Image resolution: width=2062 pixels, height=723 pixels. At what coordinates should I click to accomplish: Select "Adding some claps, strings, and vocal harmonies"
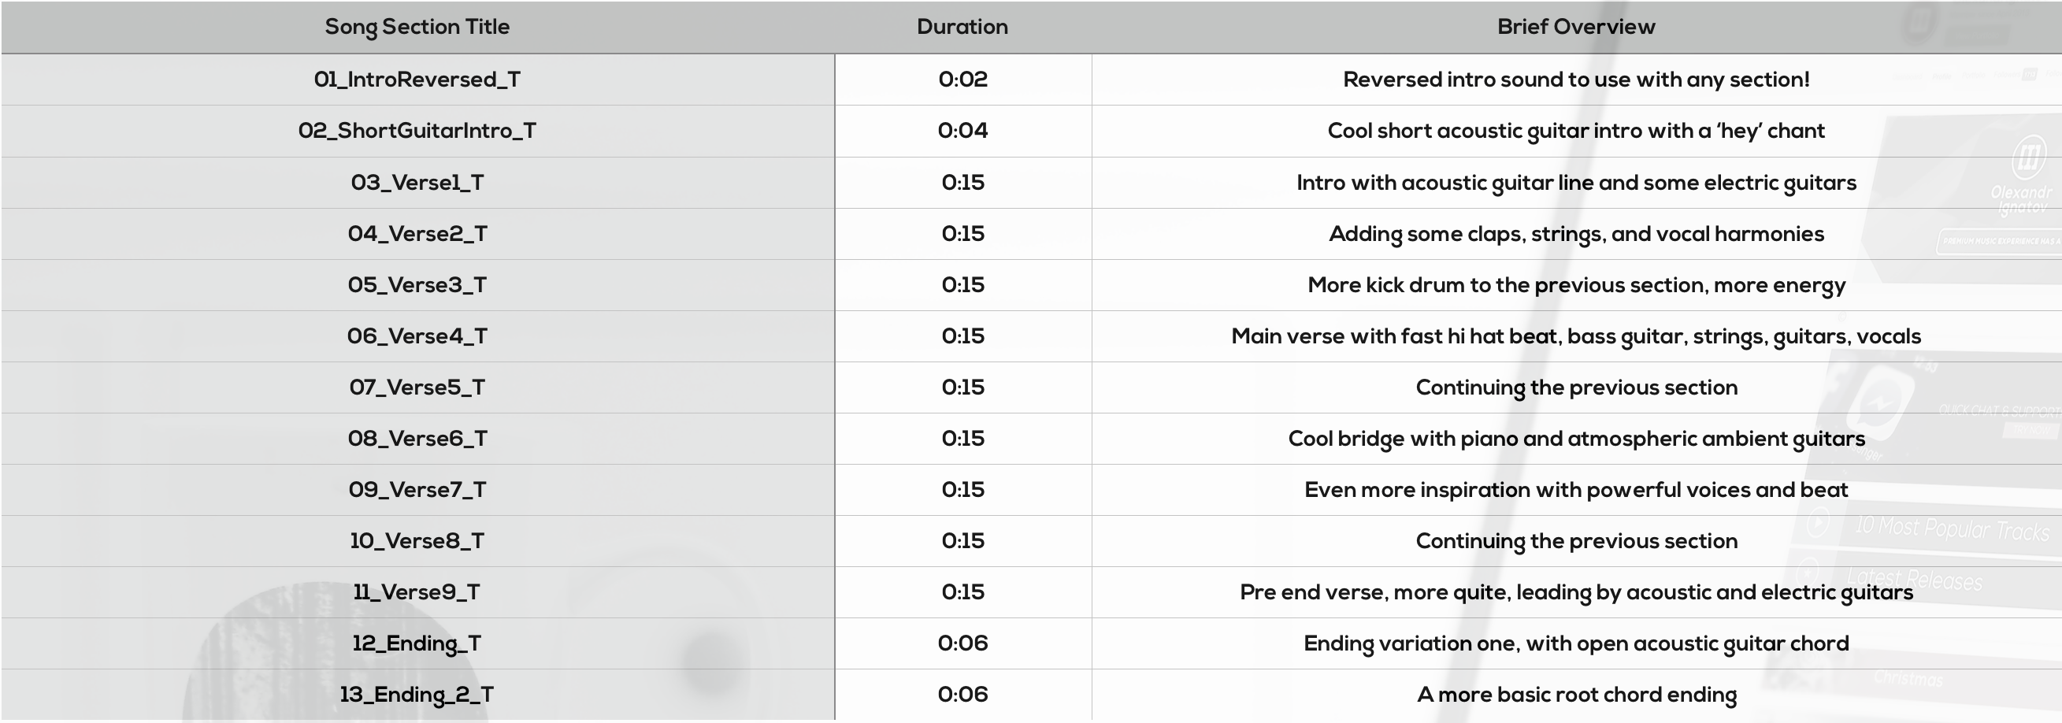(1576, 235)
